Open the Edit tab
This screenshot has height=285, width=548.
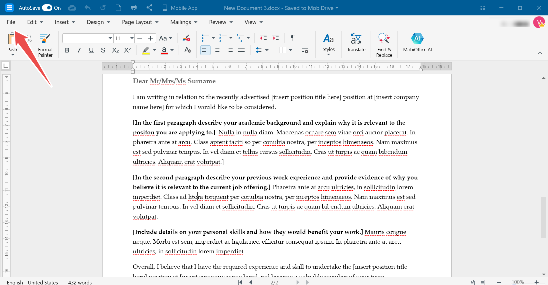(x=35, y=22)
